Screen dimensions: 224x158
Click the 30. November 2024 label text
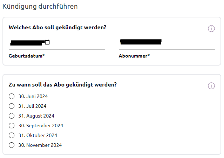[x=40, y=145]
